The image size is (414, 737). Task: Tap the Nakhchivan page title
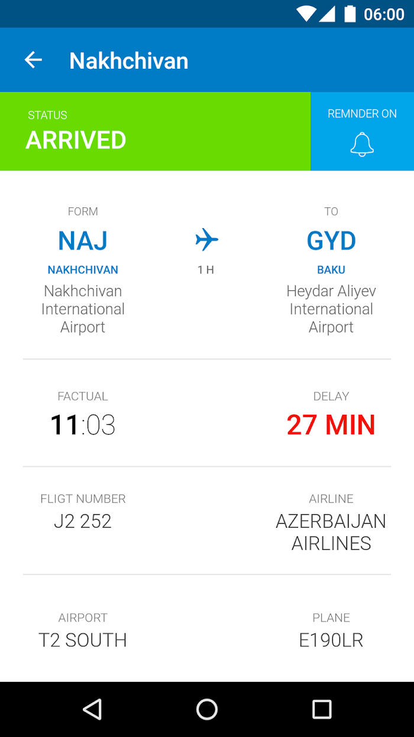click(129, 60)
